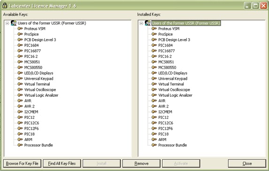The width and height of the screenshot is (269, 171).
Task: Select I2CMEM in Installed Keys list
Action: point(165,112)
